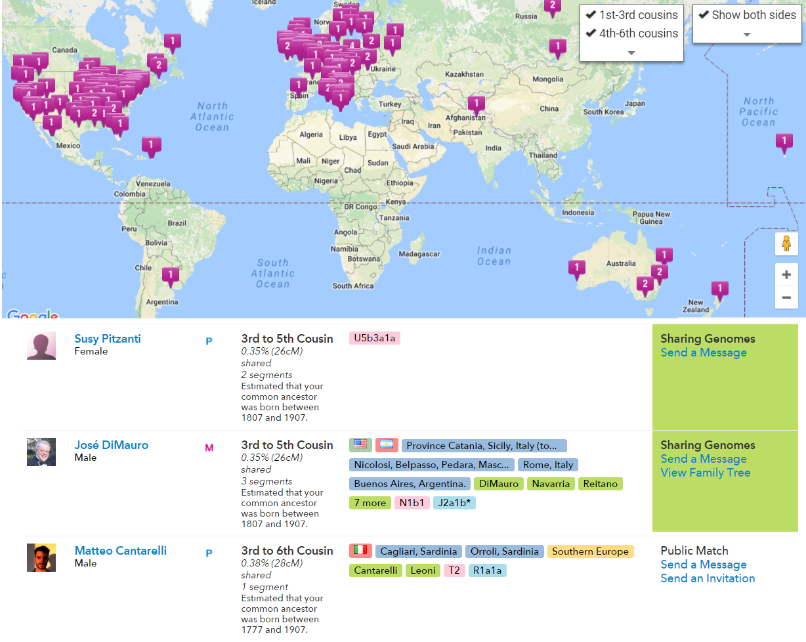Click José DiMauro's profile photo
The height and width of the screenshot is (642, 806).
(x=41, y=452)
